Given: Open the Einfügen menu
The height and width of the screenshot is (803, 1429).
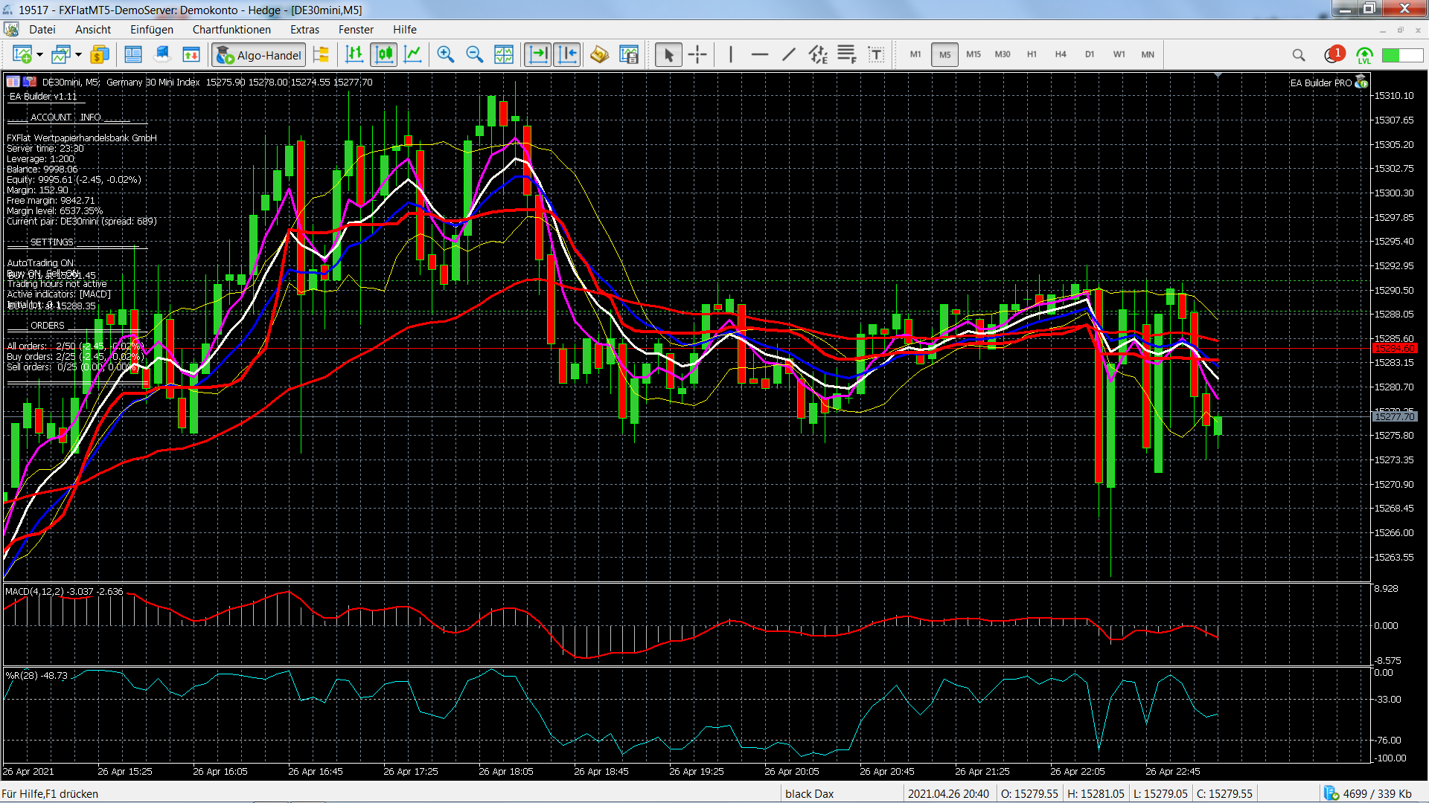Looking at the screenshot, I should pyautogui.click(x=151, y=30).
